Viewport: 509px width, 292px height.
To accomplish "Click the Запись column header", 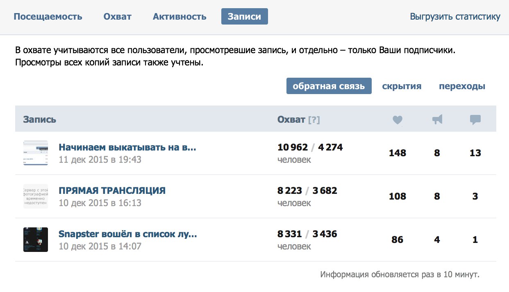I will pyautogui.click(x=40, y=120).
